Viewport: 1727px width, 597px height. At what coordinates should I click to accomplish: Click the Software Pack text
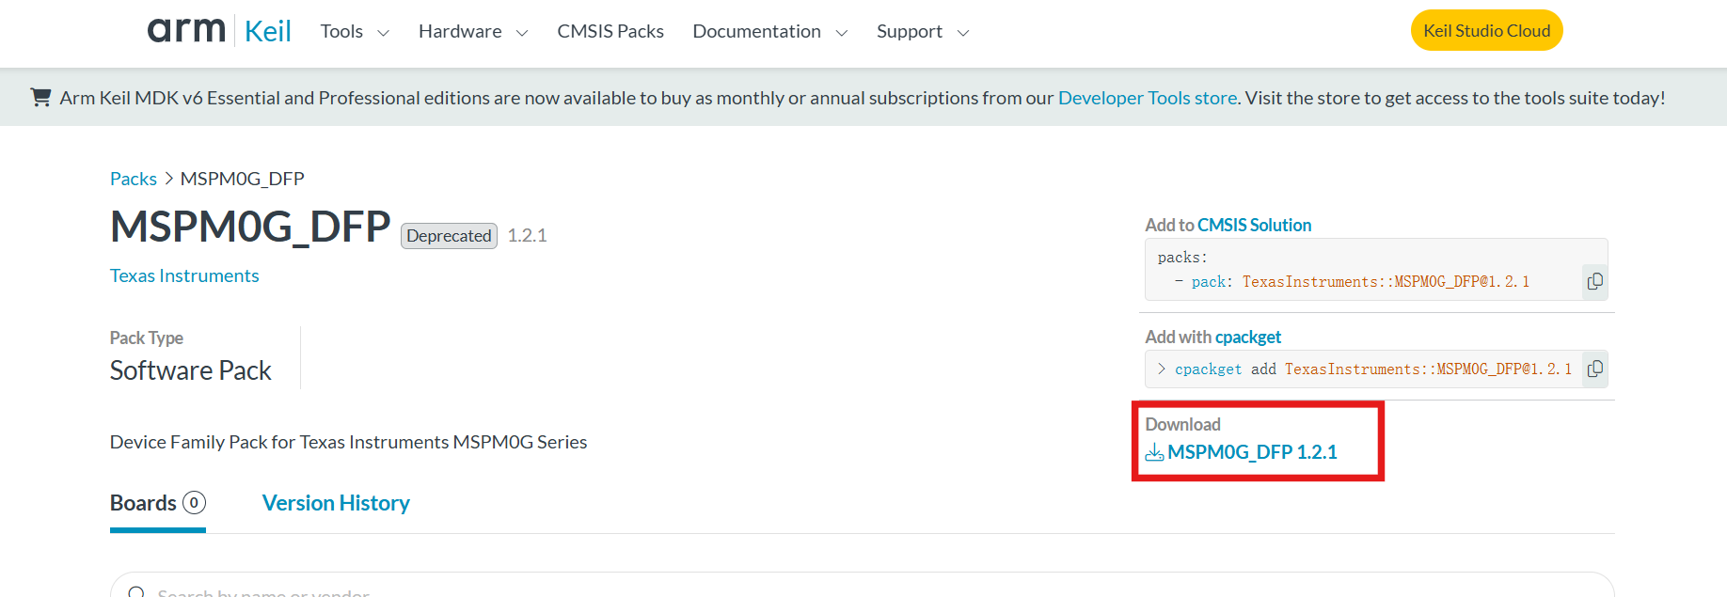point(190,370)
